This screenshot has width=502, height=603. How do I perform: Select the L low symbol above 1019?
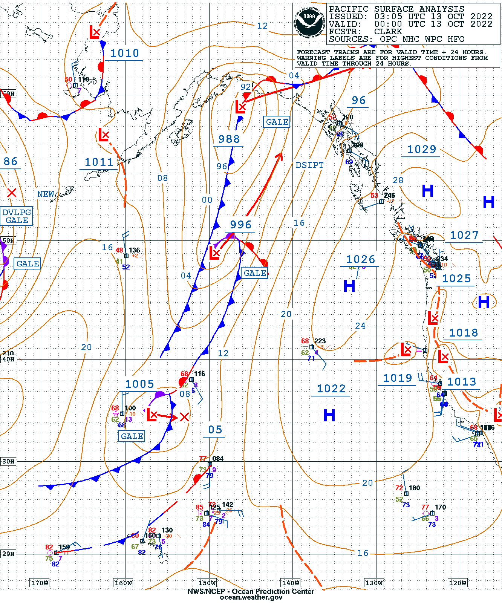[406, 349]
